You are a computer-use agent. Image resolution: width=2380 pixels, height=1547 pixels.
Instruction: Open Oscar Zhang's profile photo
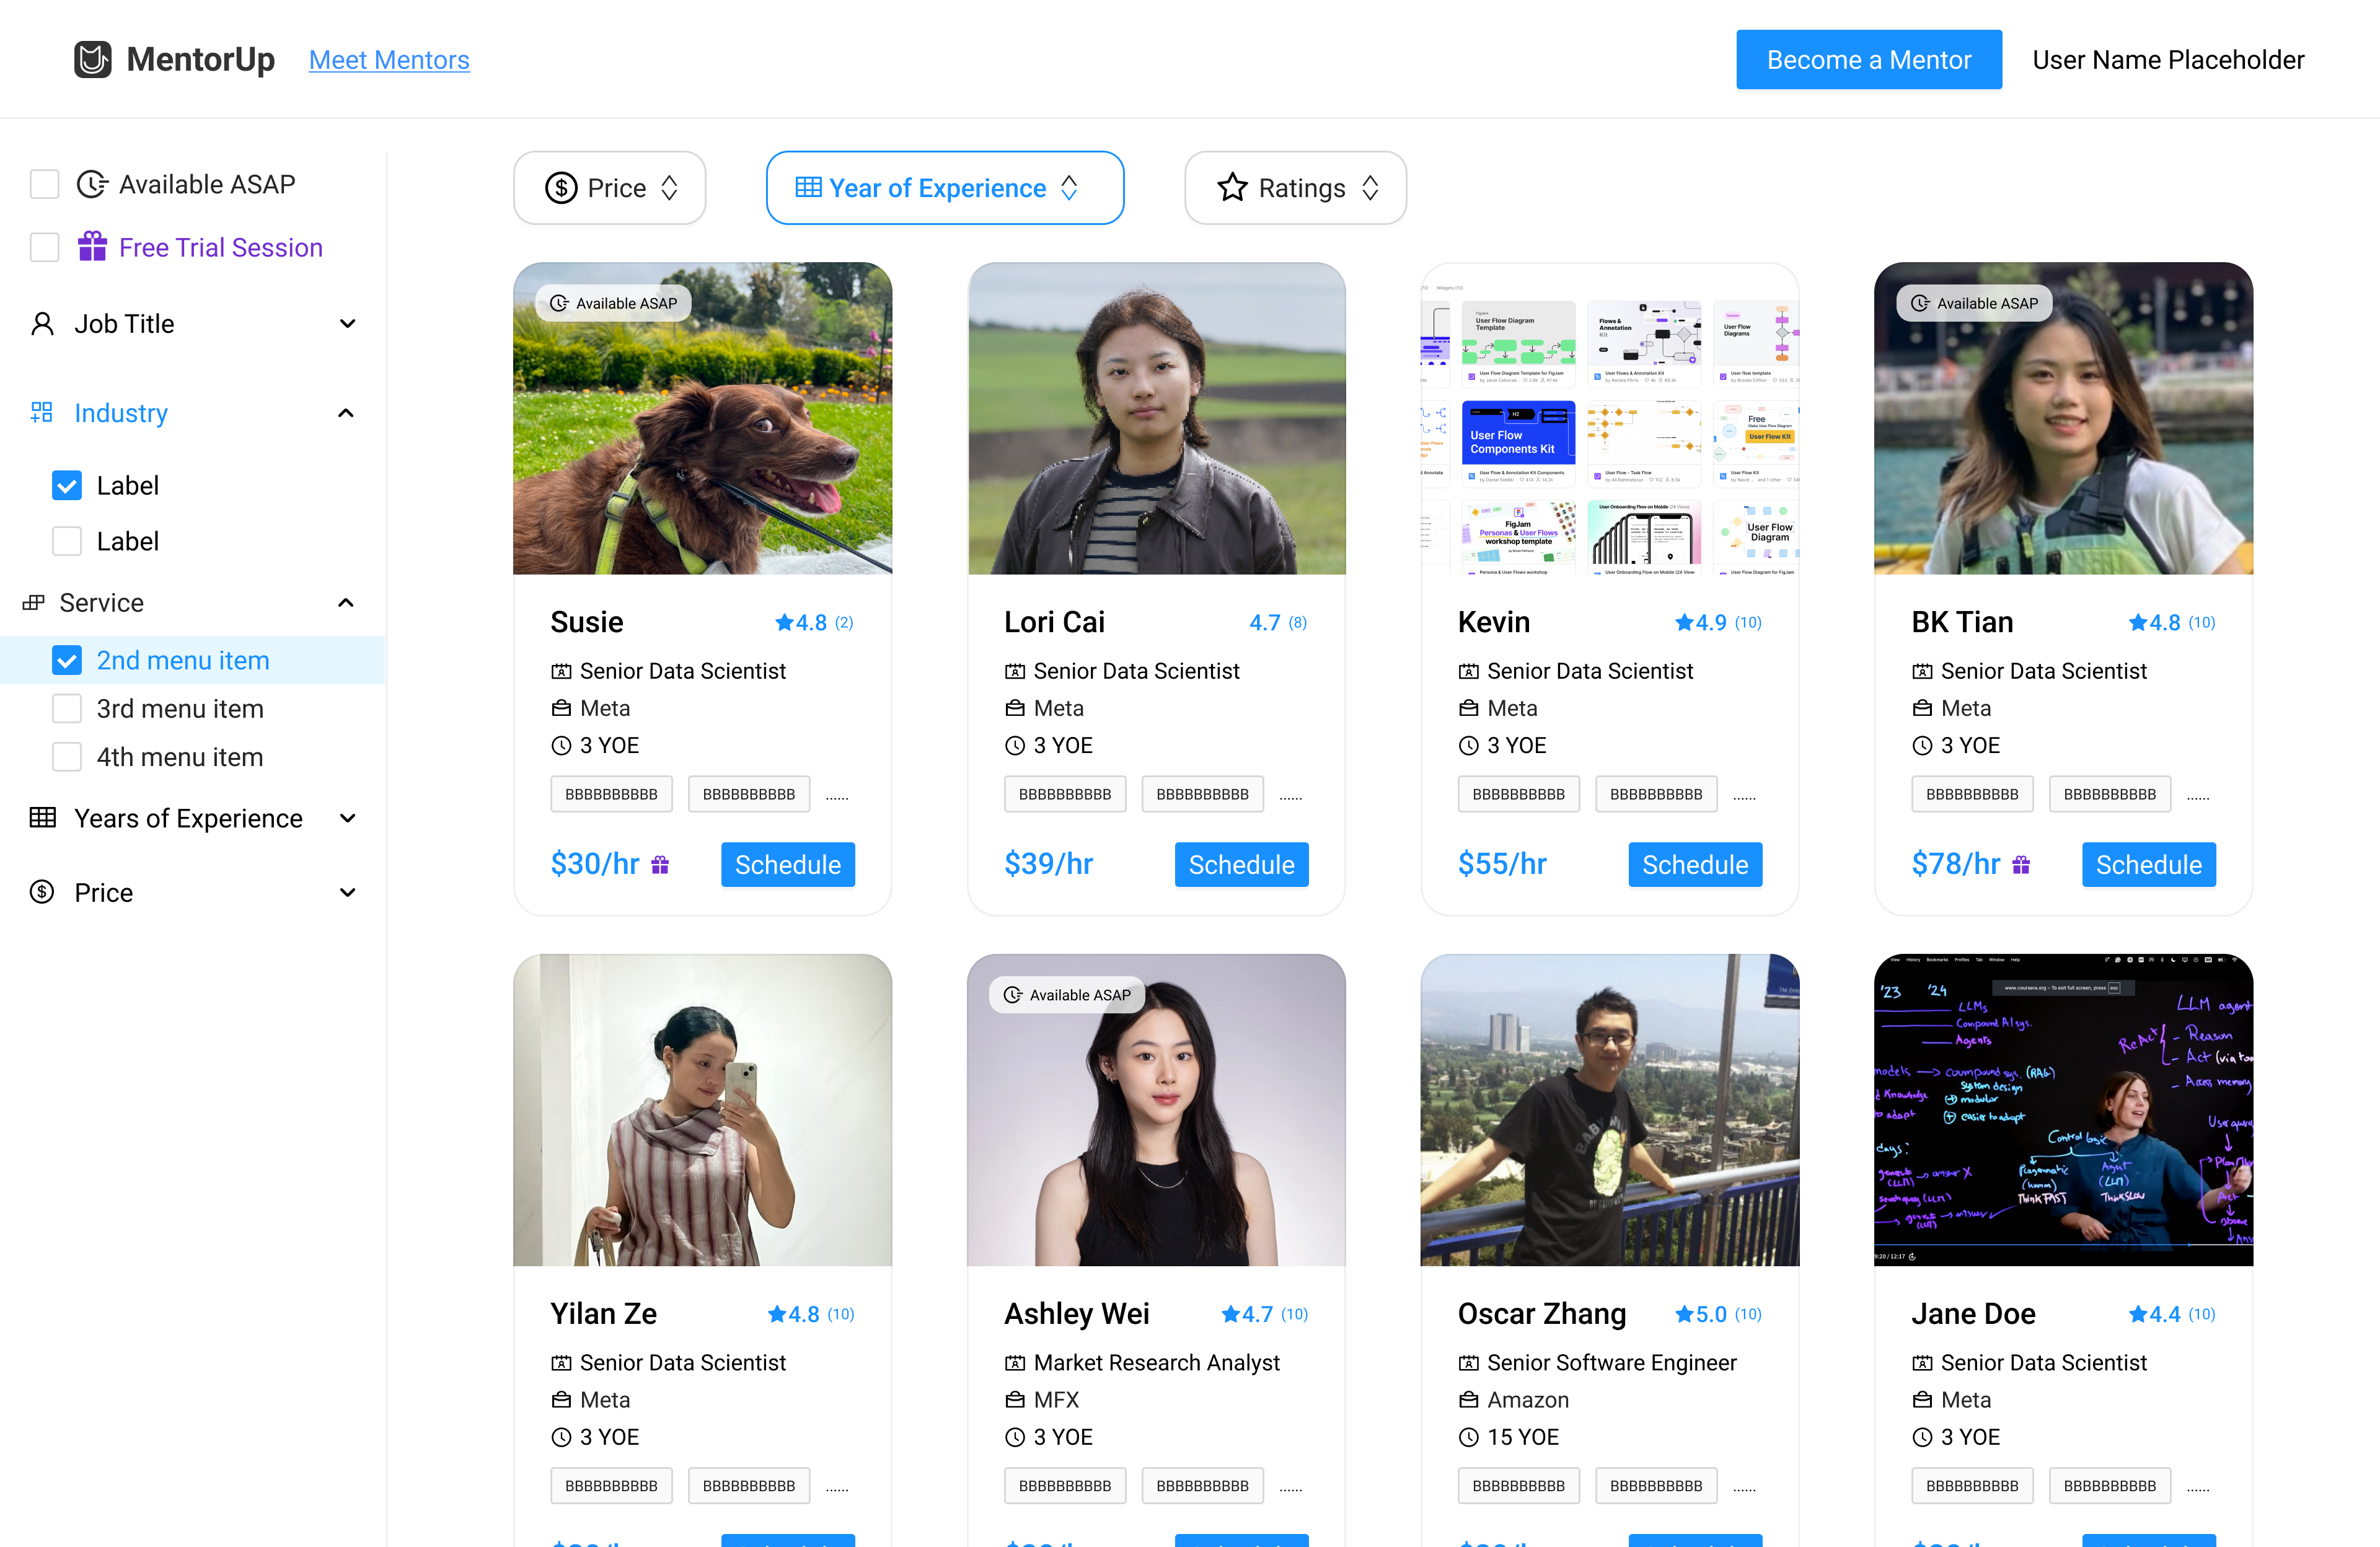coord(1609,1110)
